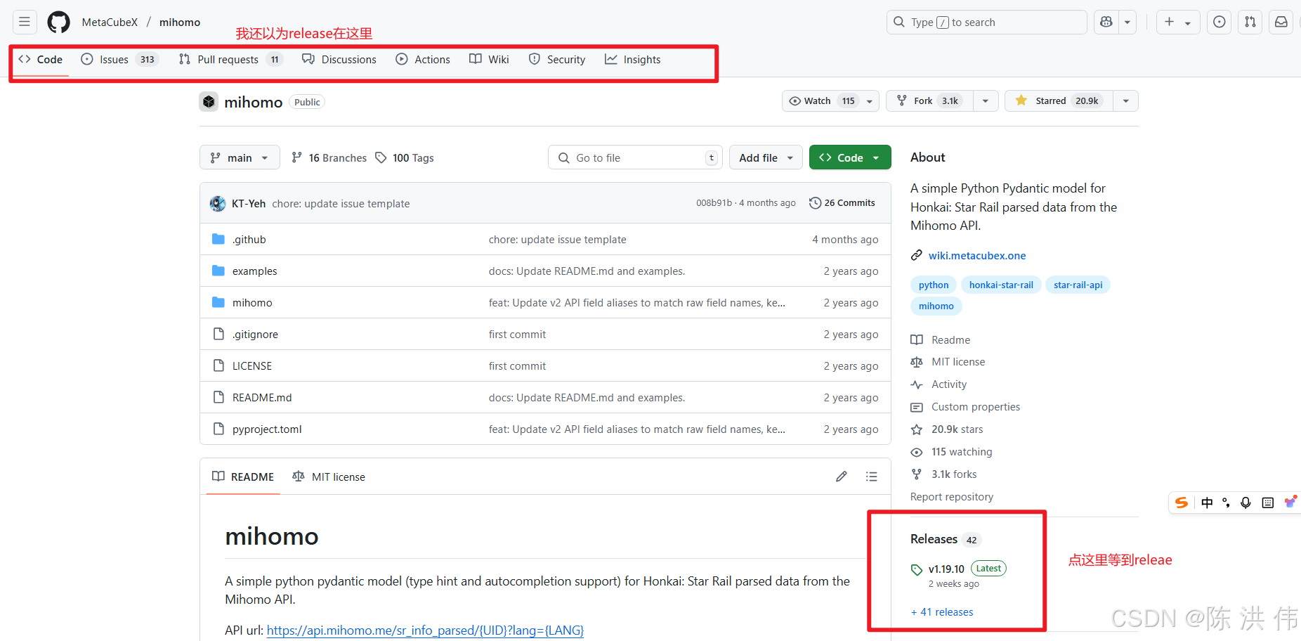
Task: Open the Wiki tab
Action: (490, 60)
